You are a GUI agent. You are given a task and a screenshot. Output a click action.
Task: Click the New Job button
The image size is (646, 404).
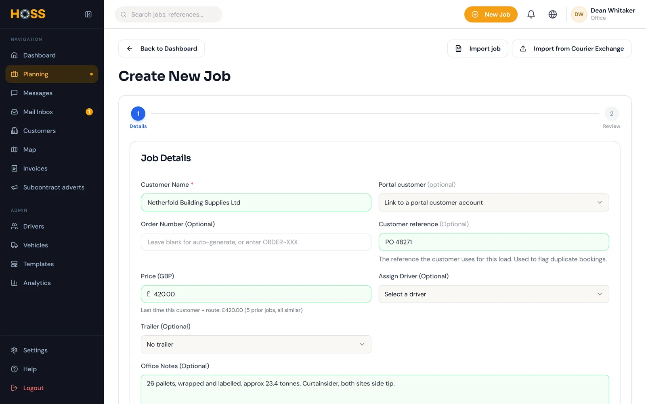491,15
